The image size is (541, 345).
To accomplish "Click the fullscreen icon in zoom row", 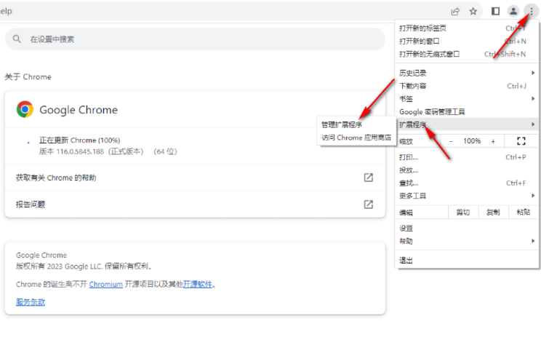I will click(x=521, y=140).
